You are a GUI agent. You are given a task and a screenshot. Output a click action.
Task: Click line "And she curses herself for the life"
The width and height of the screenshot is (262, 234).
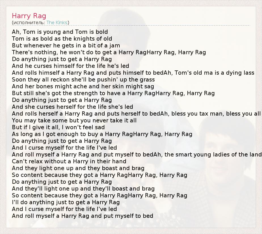coord(72,107)
